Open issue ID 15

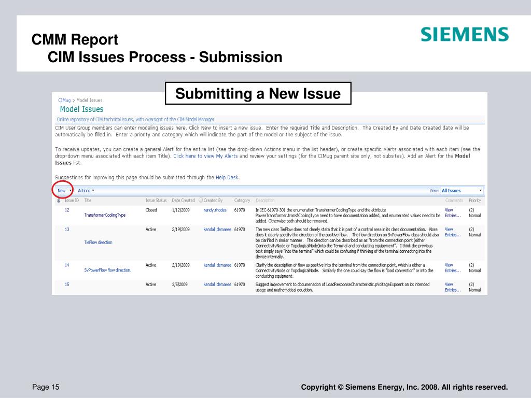point(67,285)
